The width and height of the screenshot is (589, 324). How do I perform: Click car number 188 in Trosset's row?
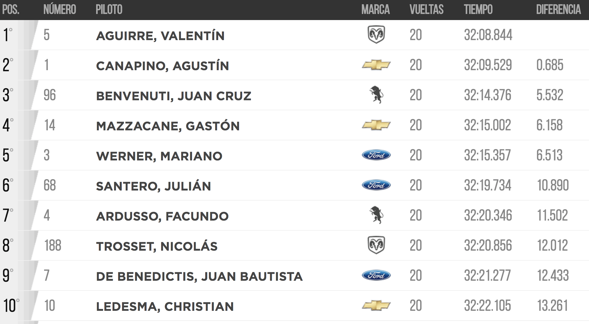[53, 246]
